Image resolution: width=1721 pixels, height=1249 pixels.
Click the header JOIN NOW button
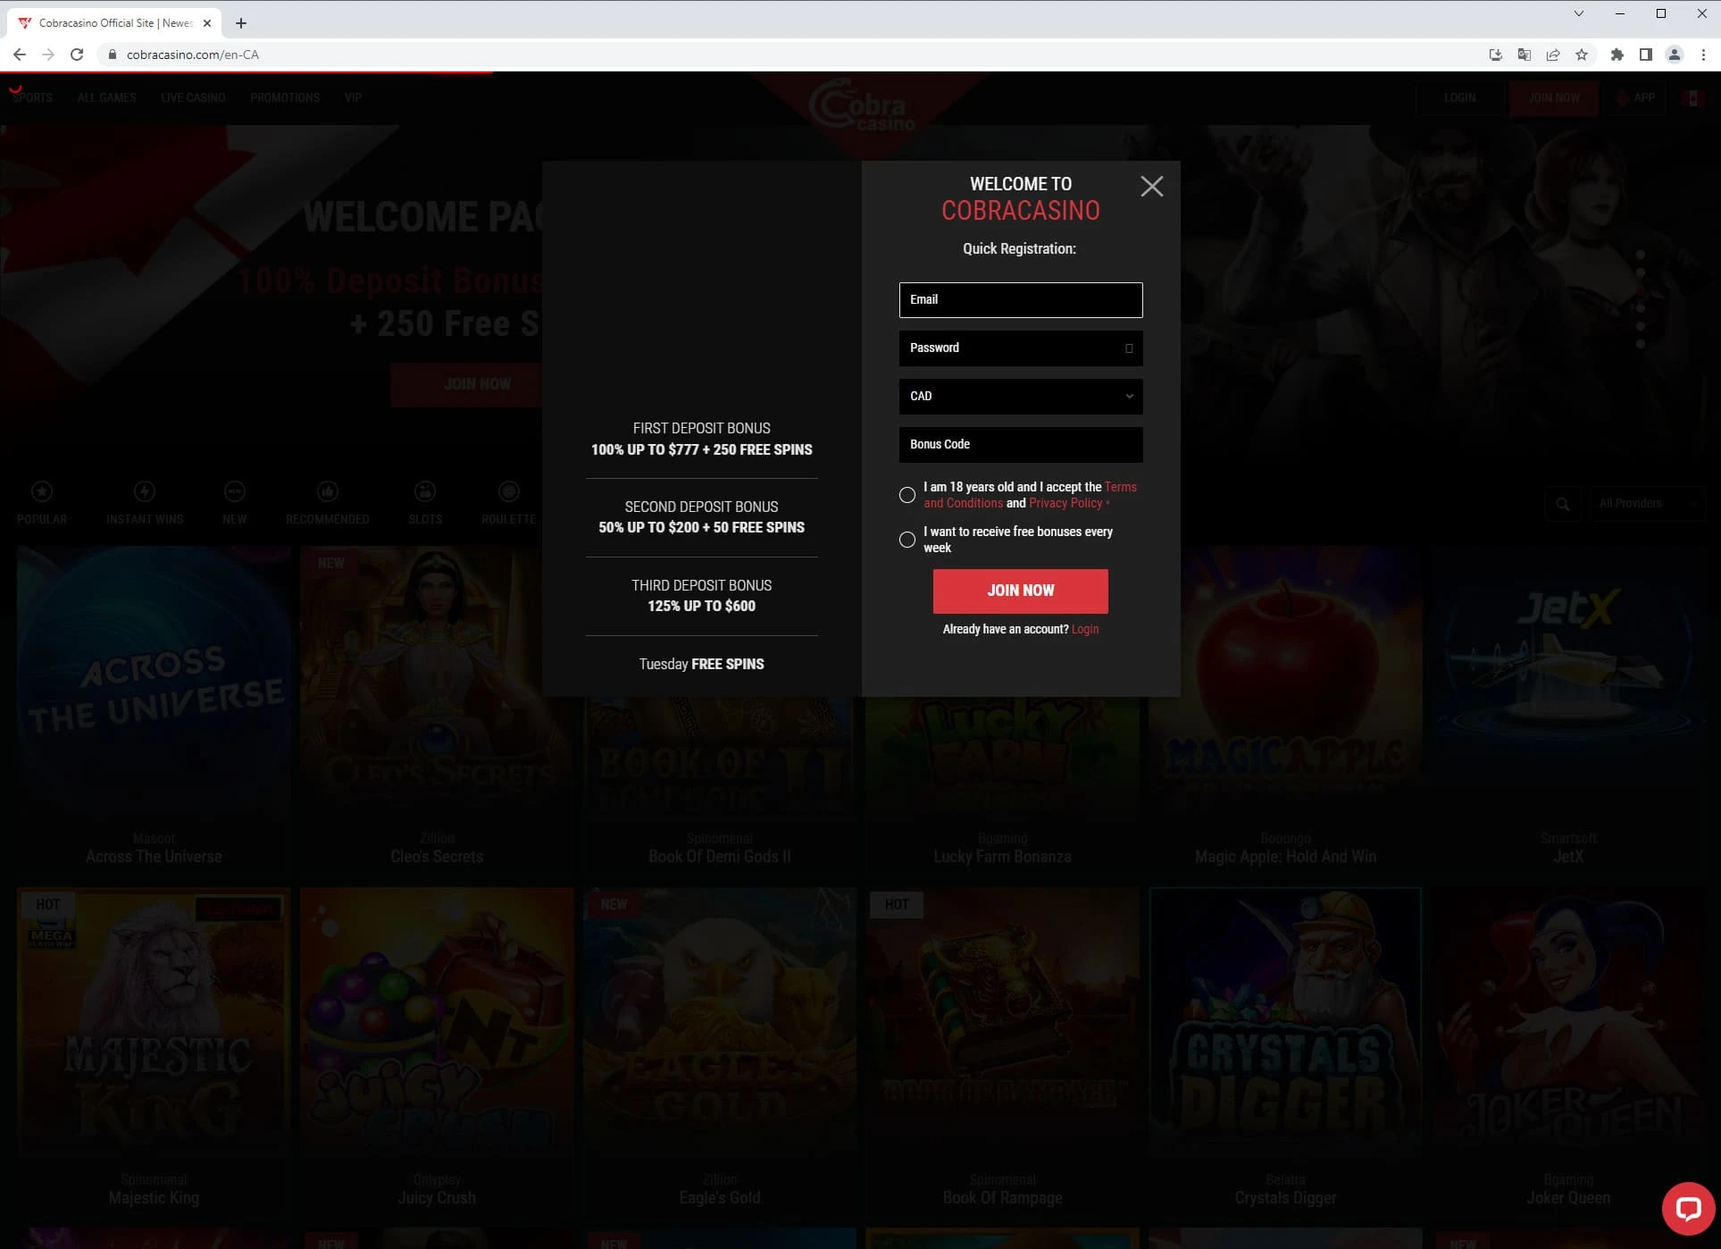[x=1554, y=97]
